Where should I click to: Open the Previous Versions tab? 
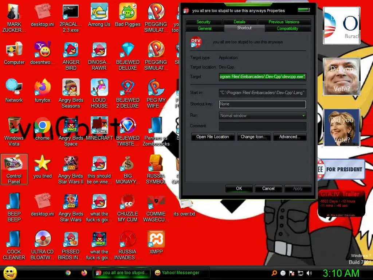coord(284,22)
